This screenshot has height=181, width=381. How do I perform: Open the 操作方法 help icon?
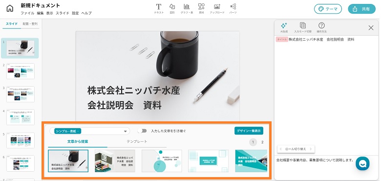tap(321, 27)
